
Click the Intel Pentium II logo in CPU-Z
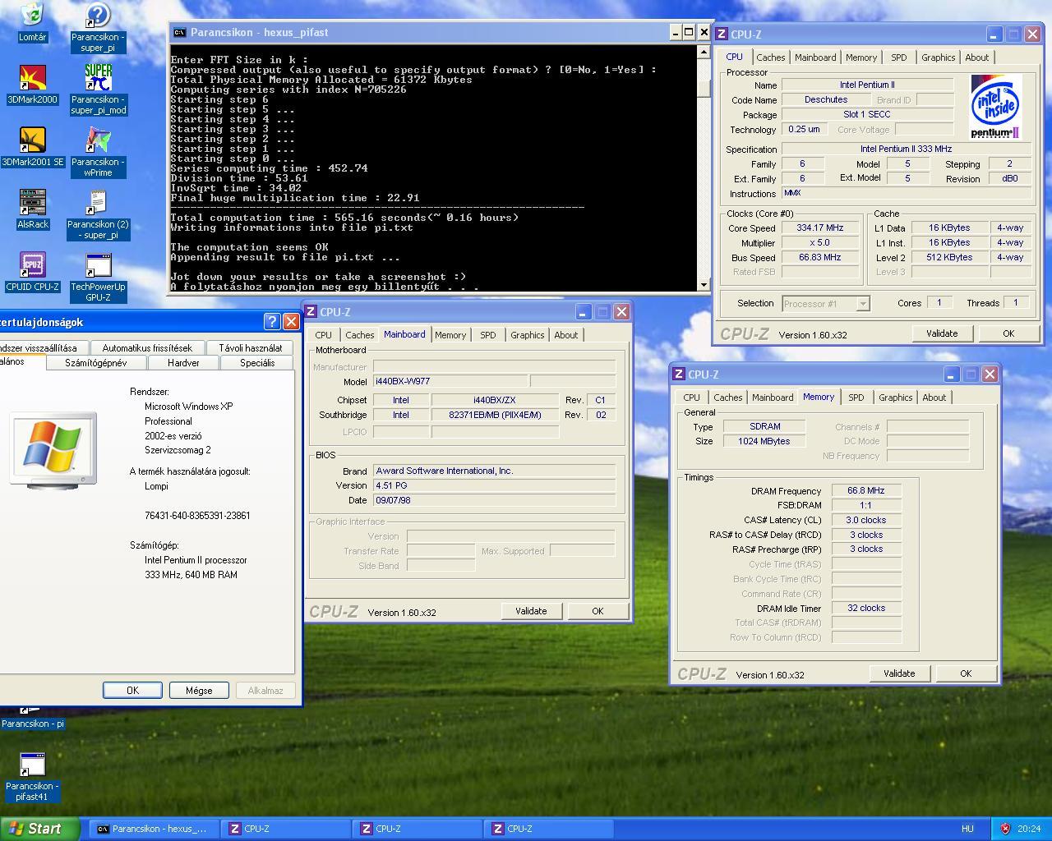(995, 107)
